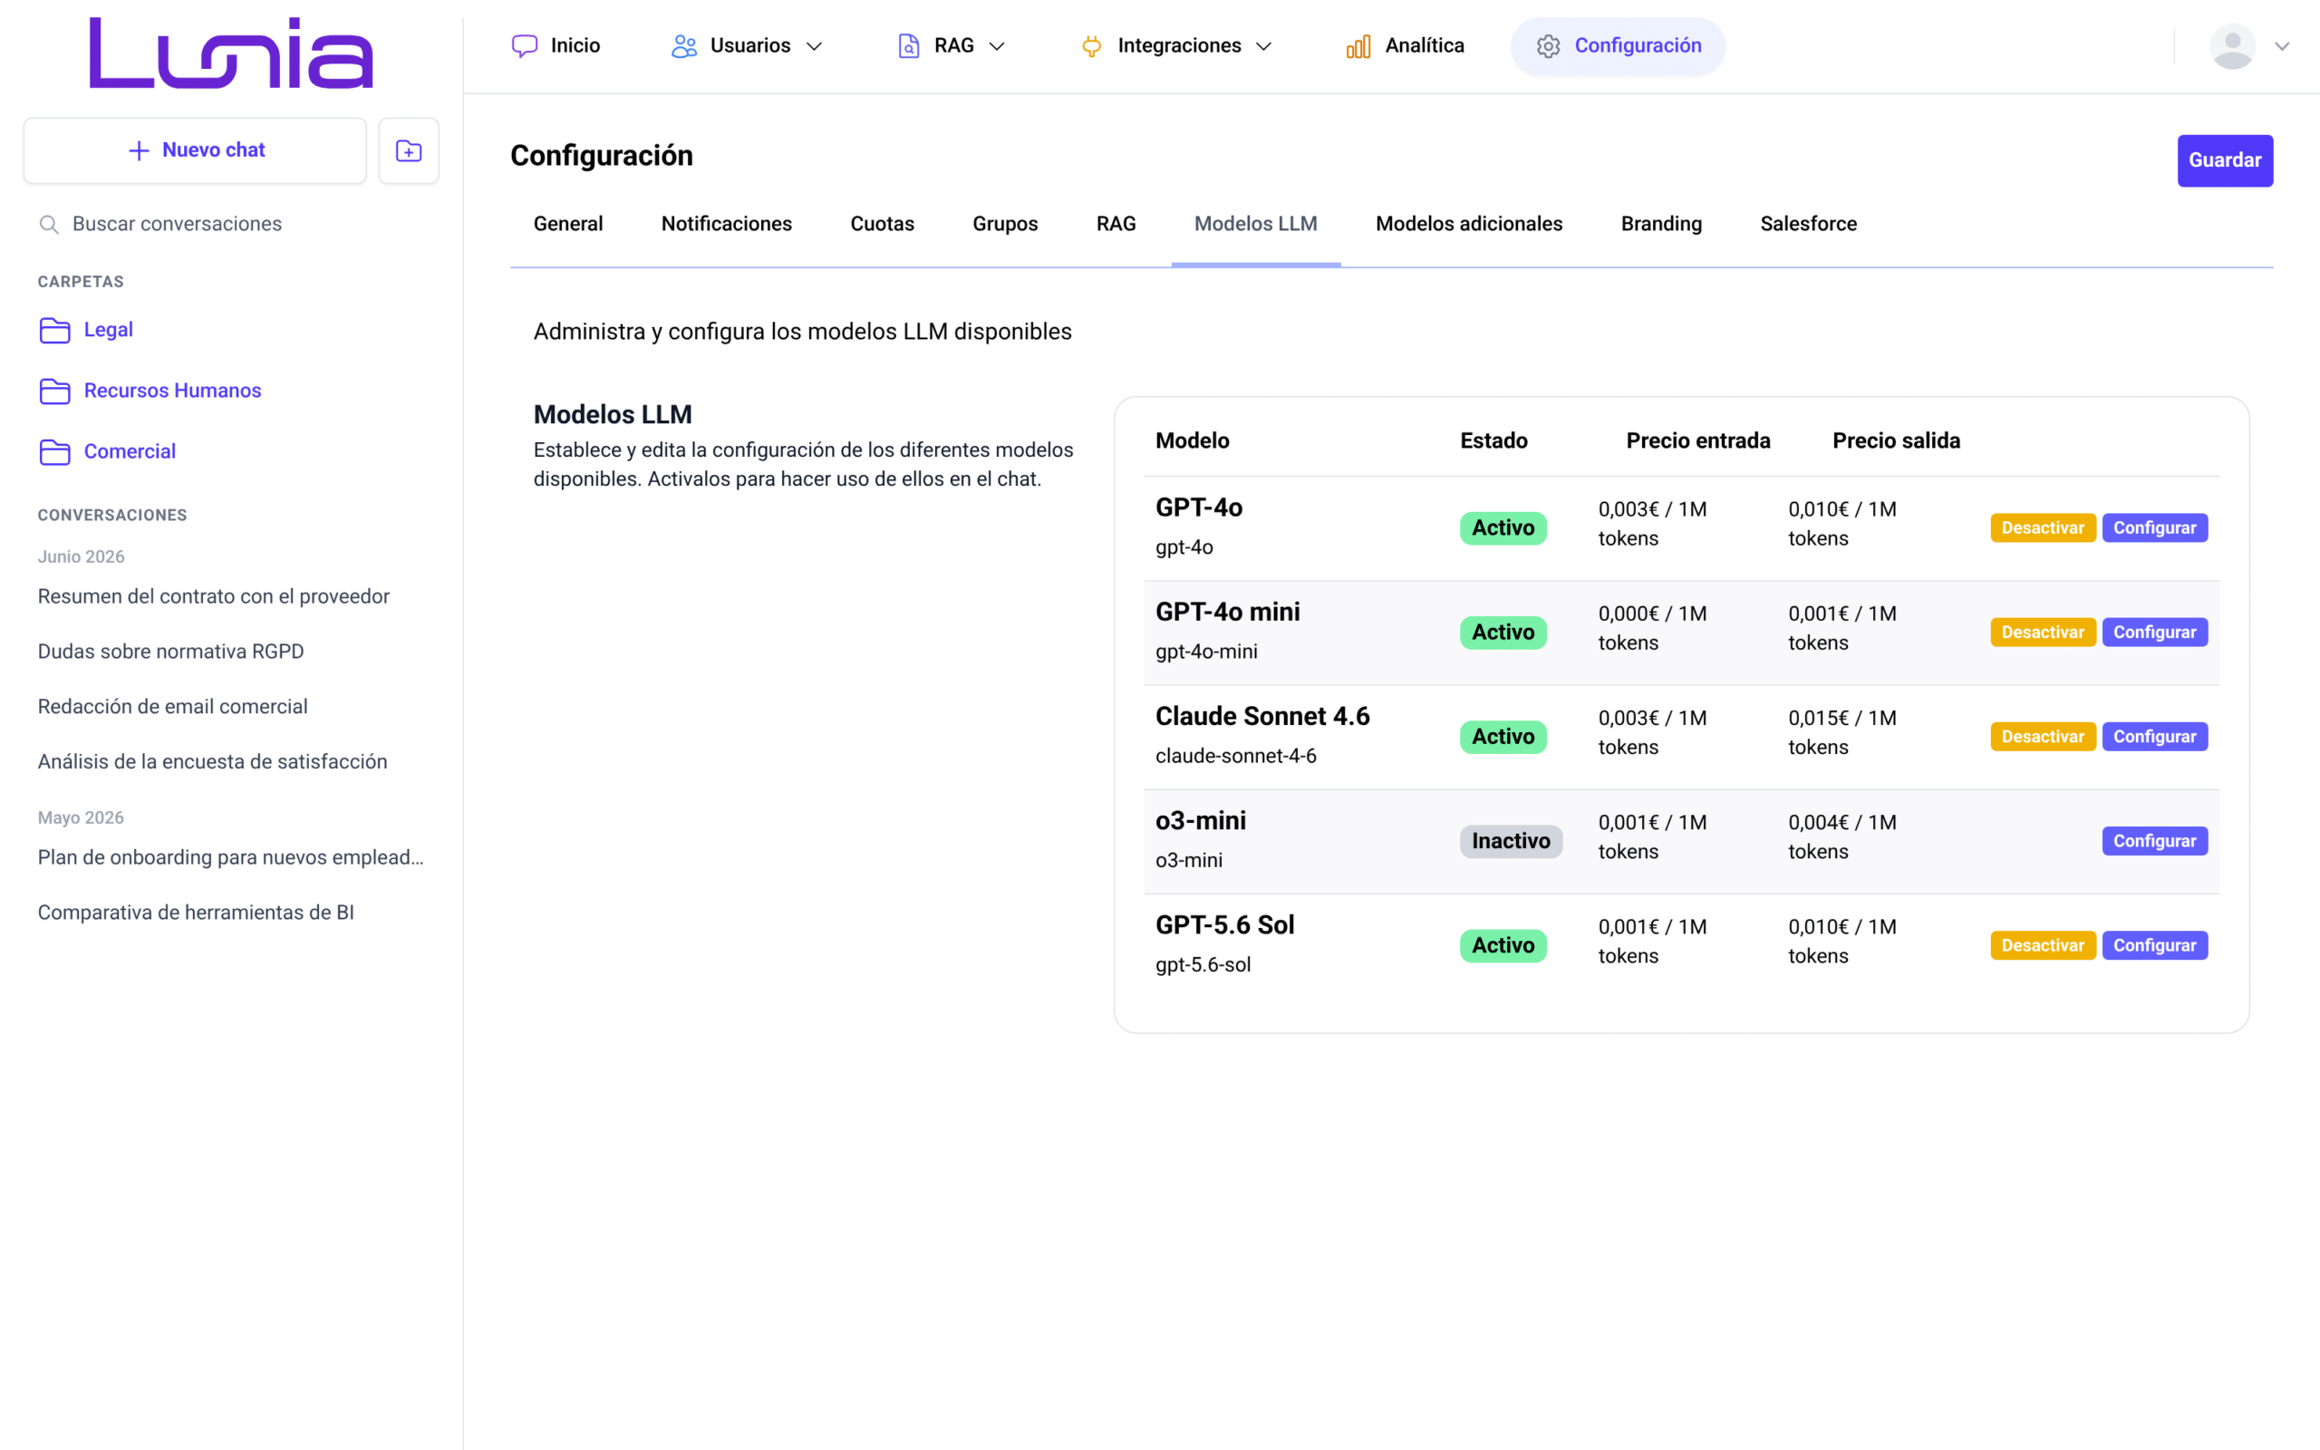The height and width of the screenshot is (1450, 2320).
Task: Go to the Grupos tab
Action: point(1005,225)
